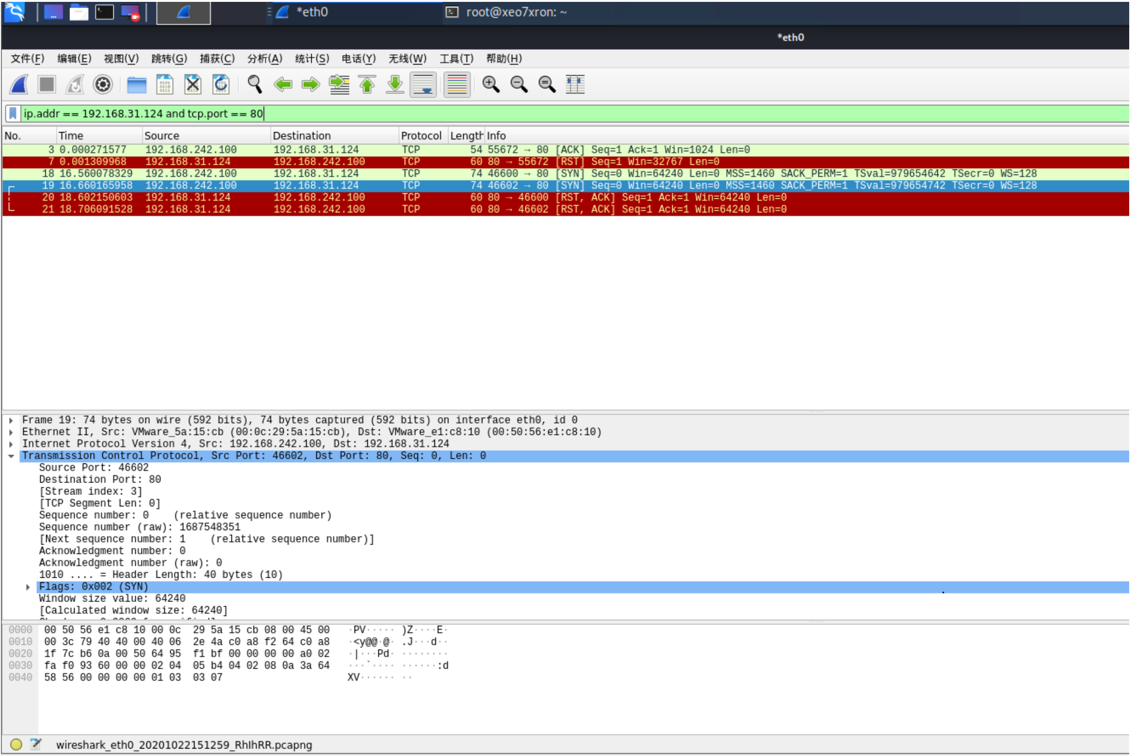Screen dimensions: 1132x756
Task: Expand the Flags: 0x002 (SYN) field
Action: tap(28, 587)
